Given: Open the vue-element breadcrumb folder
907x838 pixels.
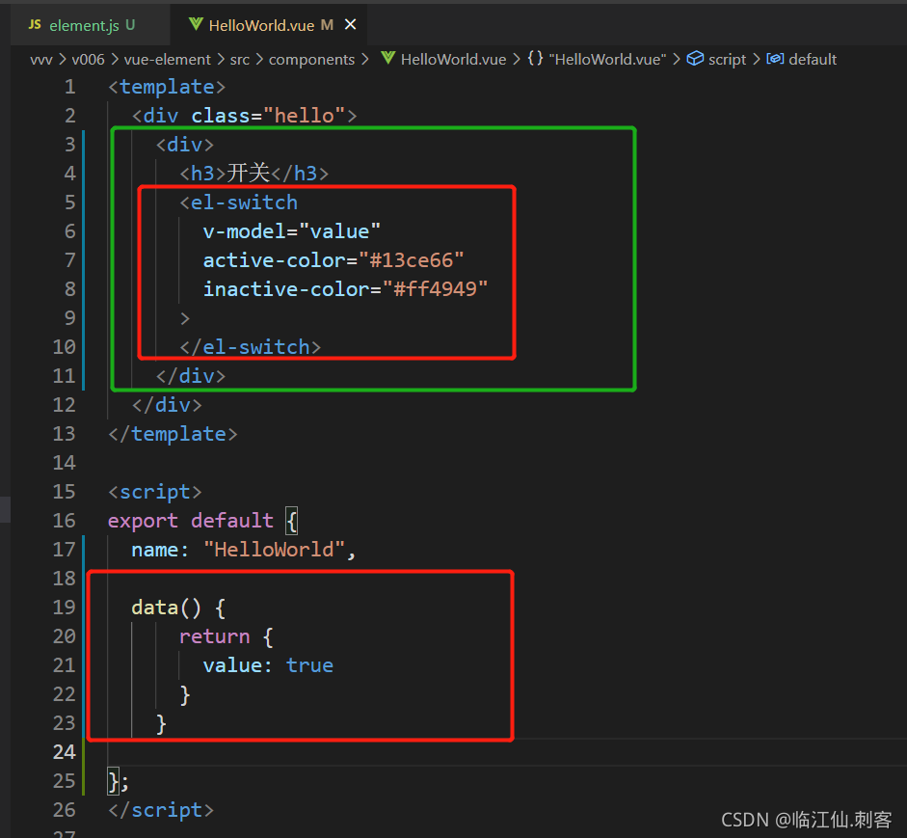Looking at the screenshot, I should click(167, 60).
